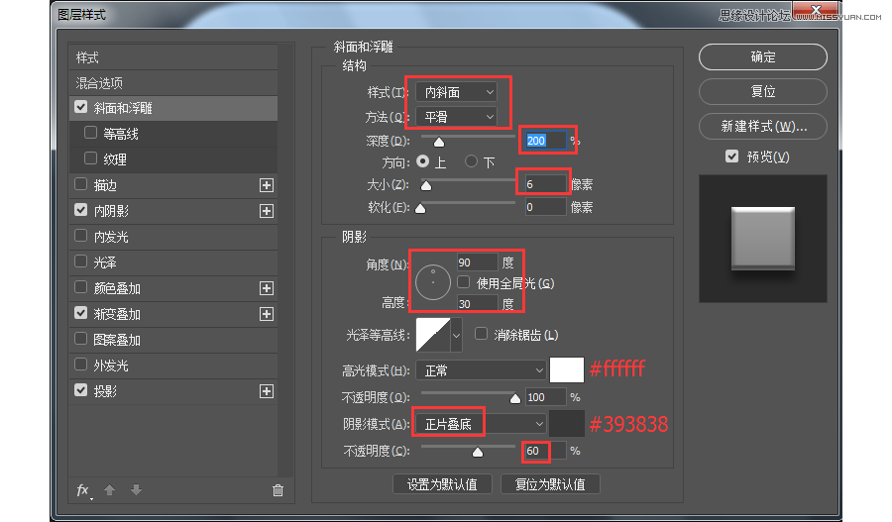This screenshot has width=892, height=522.
Task: Move effect up with the up arrow
Action: [x=110, y=489]
